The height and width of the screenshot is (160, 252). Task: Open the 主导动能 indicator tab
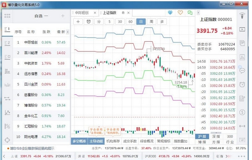click(x=96, y=141)
